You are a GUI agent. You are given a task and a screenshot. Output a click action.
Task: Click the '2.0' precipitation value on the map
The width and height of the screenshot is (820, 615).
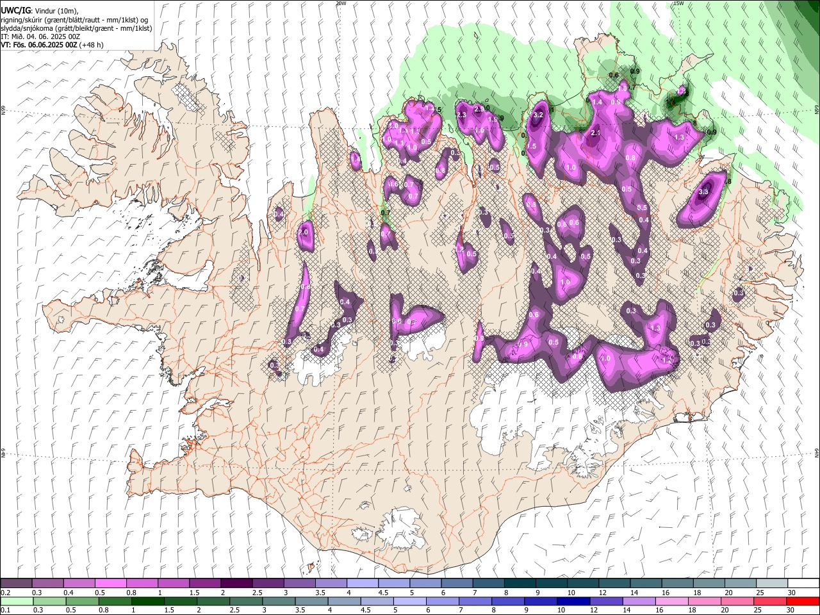(x=304, y=232)
